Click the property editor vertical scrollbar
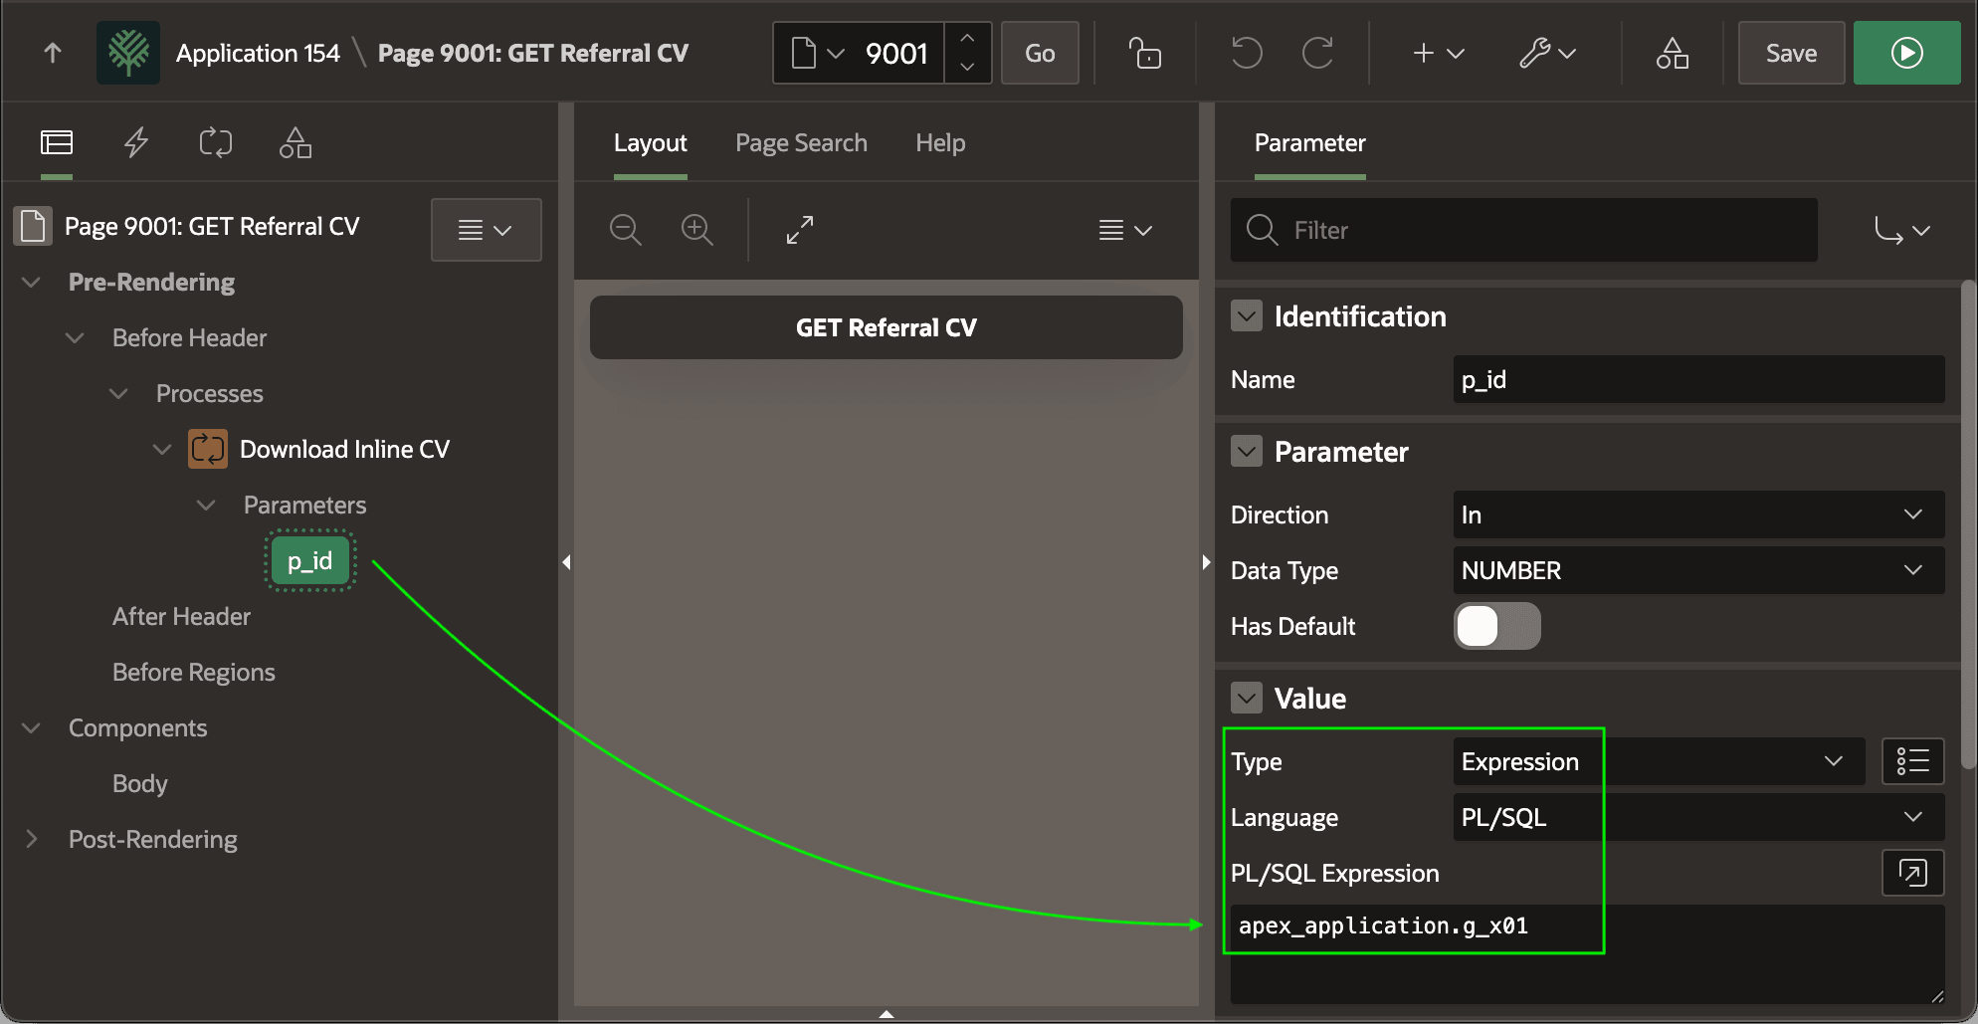This screenshot has height=1024, width=1978. pos(1968,524)
